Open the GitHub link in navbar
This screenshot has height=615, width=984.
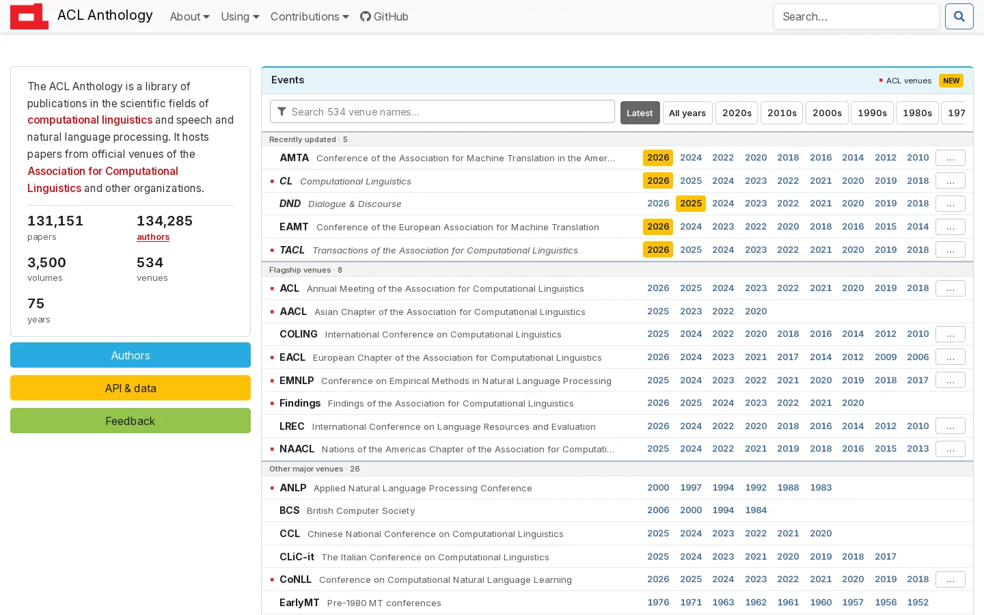[384, 16]
